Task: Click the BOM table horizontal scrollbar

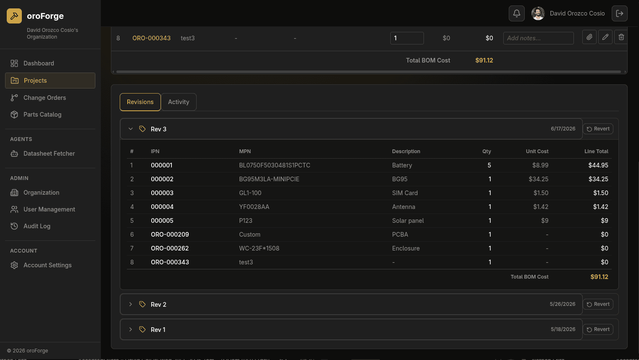Action: click(x=369, y=72)
